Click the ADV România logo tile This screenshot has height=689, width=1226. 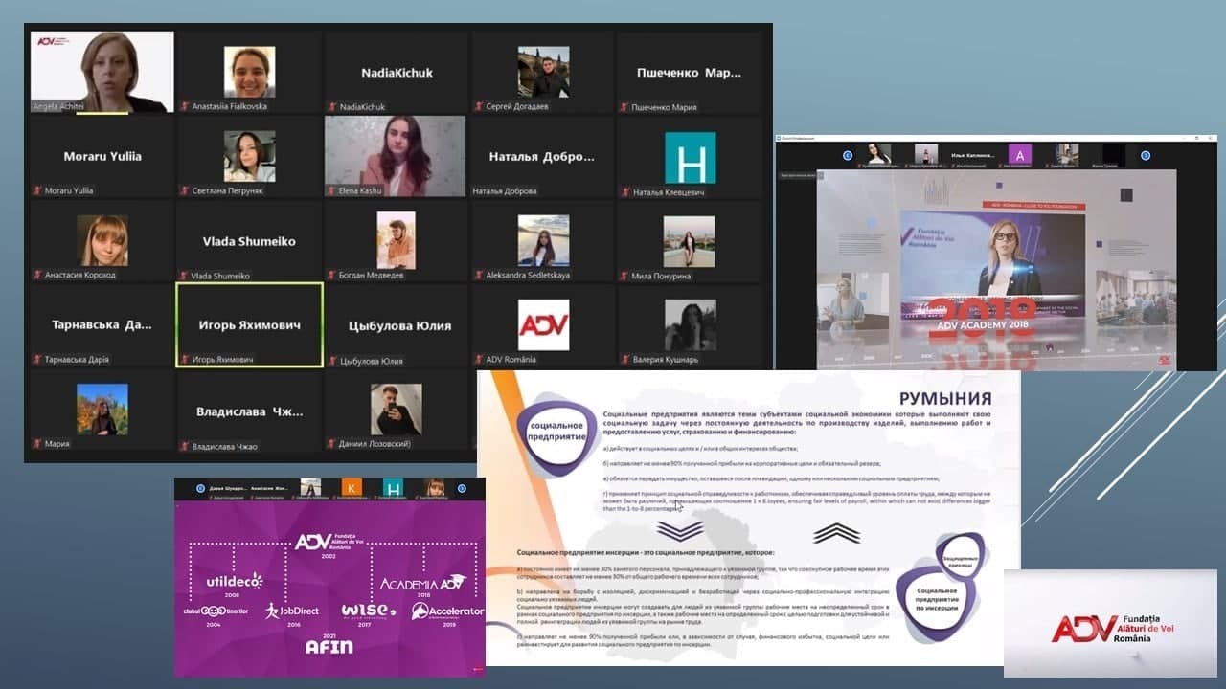(543, 325)
